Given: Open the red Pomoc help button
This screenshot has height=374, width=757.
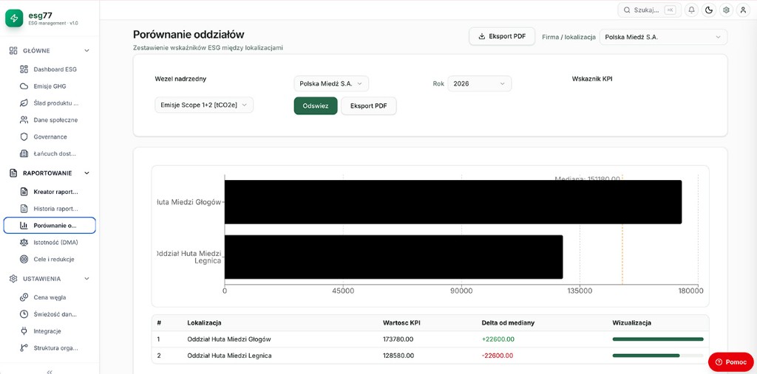Looking at the screenshot, I should coord(731,362).
